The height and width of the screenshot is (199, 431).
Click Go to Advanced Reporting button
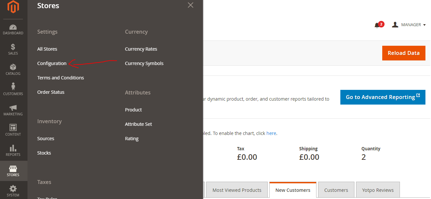click(383, 97)
